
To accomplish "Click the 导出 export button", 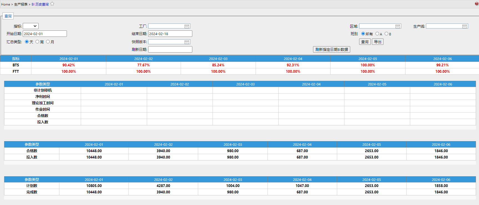I will coord(378,42).
